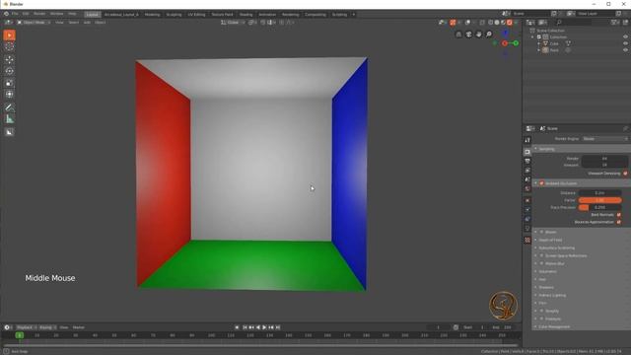
Task: Open the Global transform orientation dropdown
Action: pyautogui.click(x=233, y=23)
